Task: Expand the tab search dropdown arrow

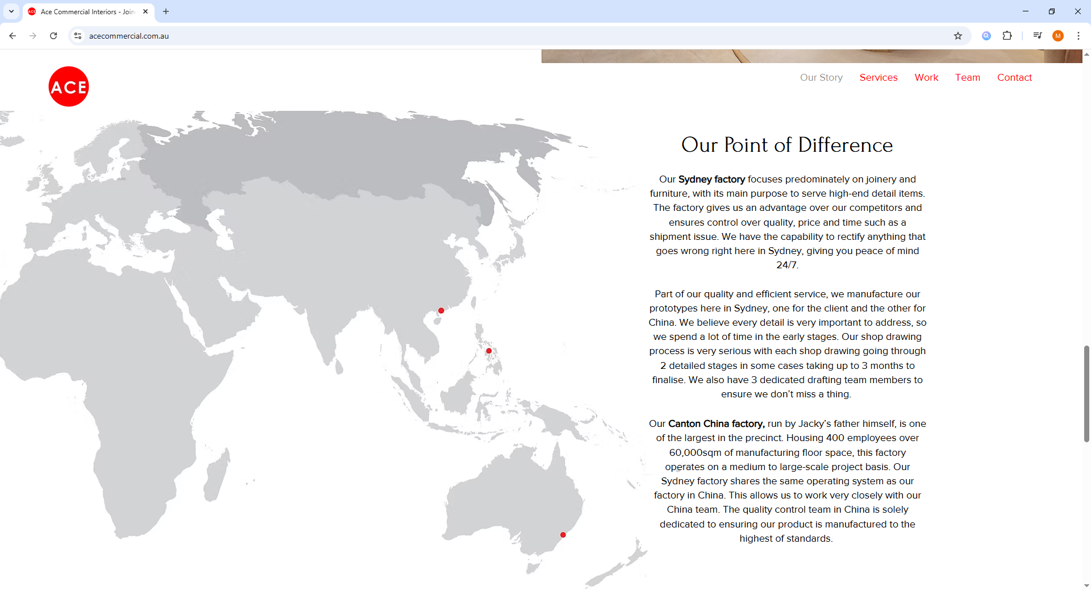Action: click(x=11, y=11)
